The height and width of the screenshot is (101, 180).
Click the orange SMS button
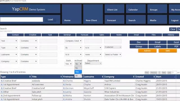(x=168, y=50)
